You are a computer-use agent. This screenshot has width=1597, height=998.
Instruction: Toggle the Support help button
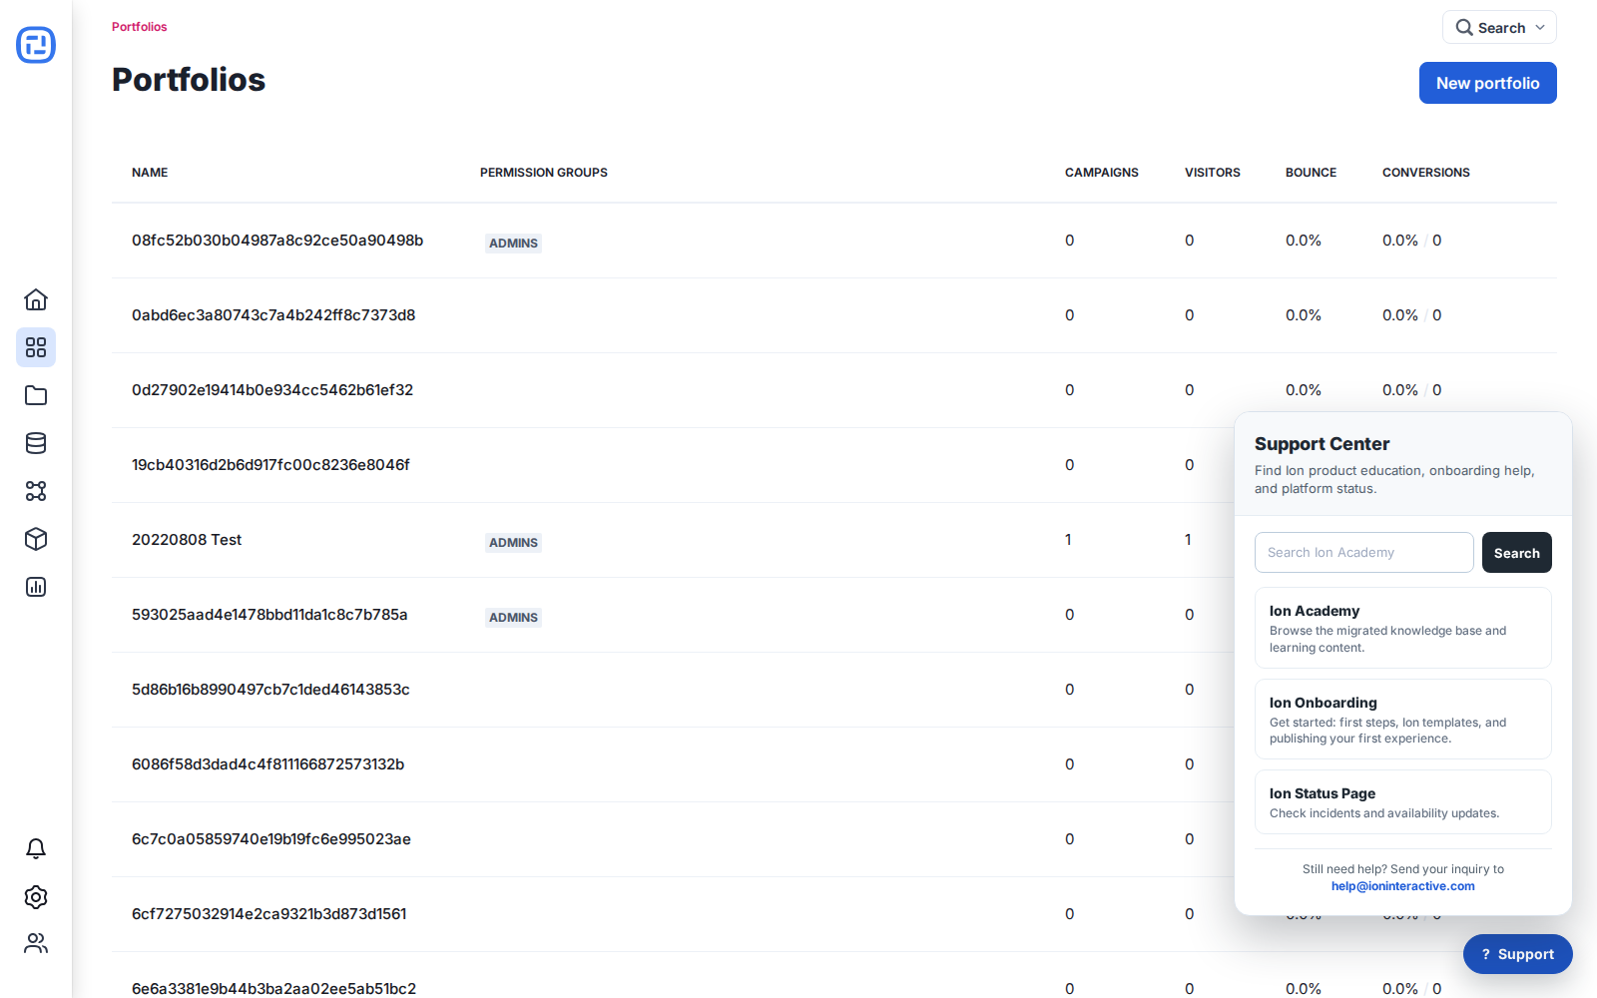[x=1517, y=954]
